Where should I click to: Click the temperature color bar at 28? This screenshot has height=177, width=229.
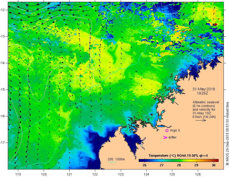[x=179, y=160]
